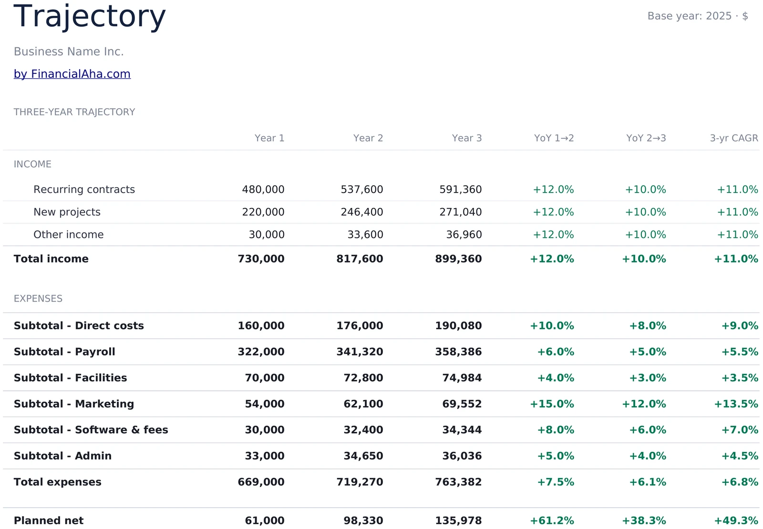Click Direct costs Year 3 value 190,080

tap(459, 326)
